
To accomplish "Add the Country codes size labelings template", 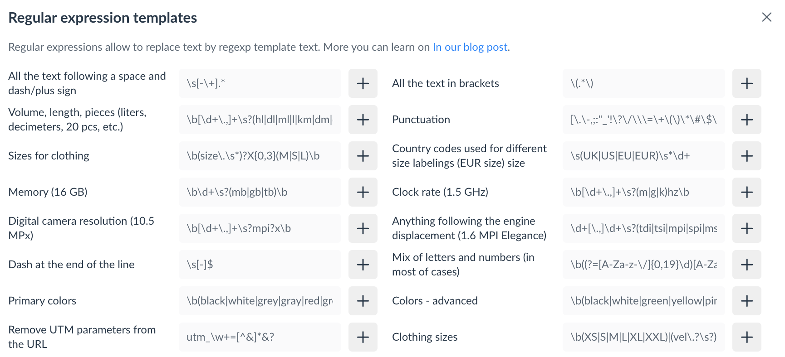I will pyautogui.click(x=746, y=156).
